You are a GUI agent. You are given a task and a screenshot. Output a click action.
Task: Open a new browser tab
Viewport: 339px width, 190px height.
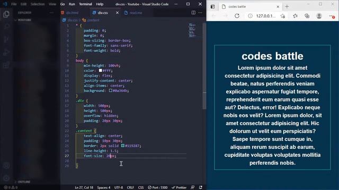click(x=287, y=7)
